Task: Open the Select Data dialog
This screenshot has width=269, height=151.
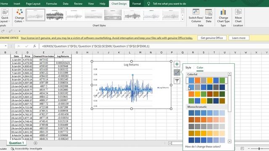Action: [208, 16]
